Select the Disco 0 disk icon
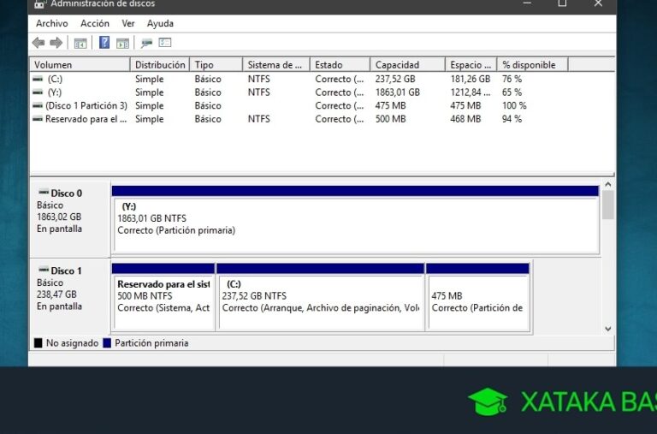 [x=44, y=193]
